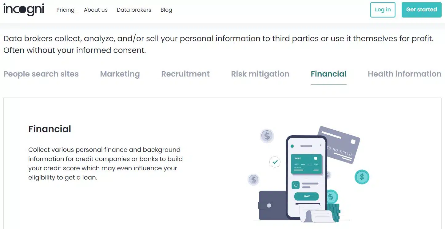Open the Pricing page link
The height and width of the screenshot is (229, 445).
coord(66,10)
